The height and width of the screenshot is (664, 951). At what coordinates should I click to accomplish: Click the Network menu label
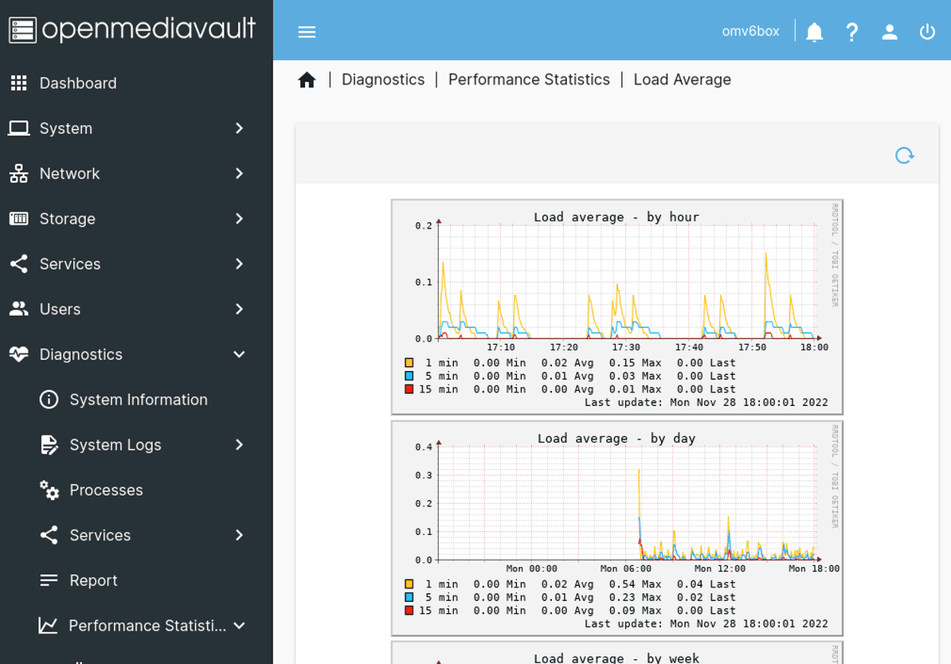tap(69, 174)
